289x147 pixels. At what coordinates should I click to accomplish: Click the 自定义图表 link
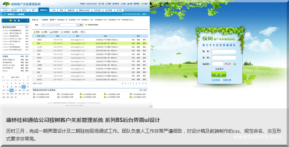pos(143,90)
